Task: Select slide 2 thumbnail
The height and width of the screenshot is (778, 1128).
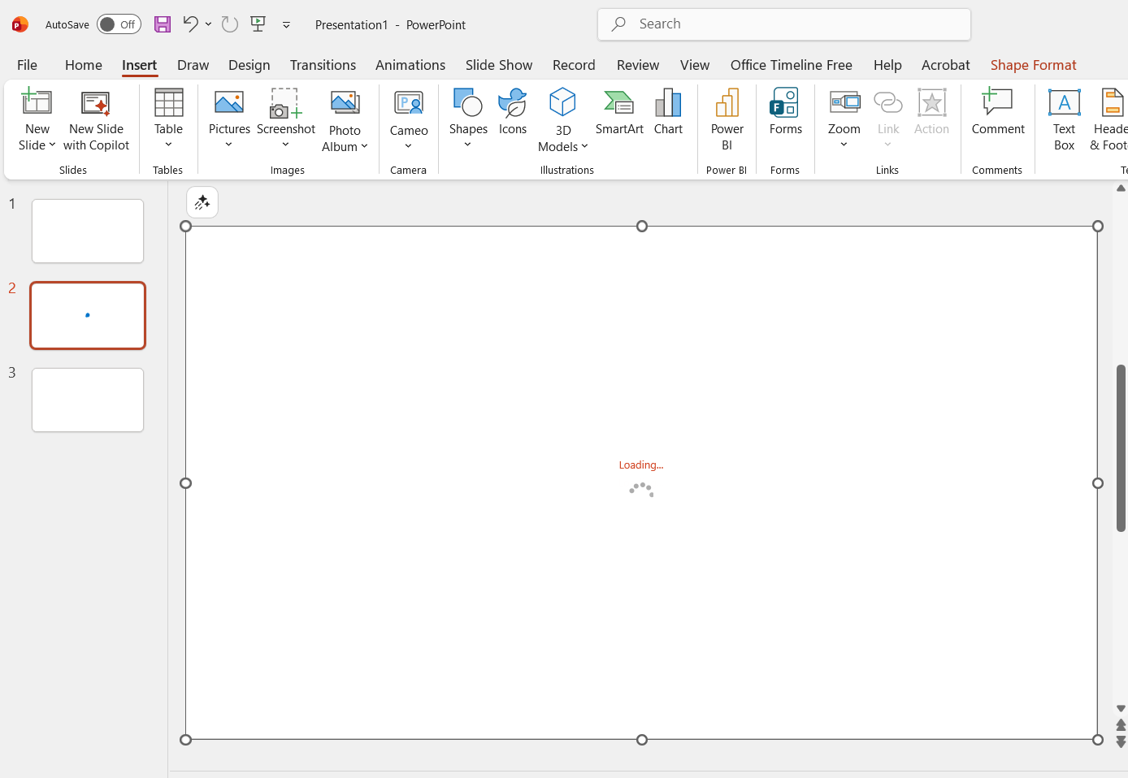Action: 88,316
